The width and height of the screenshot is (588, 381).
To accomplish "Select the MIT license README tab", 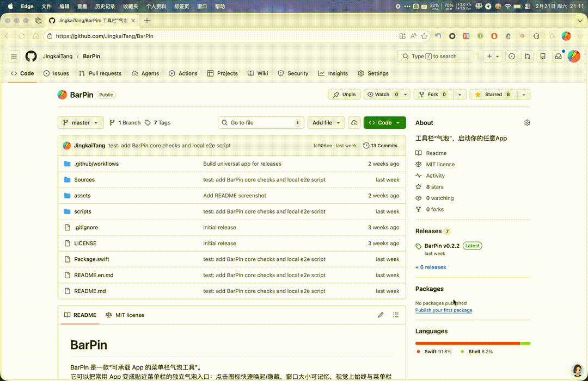I will (x=125, y=315).
